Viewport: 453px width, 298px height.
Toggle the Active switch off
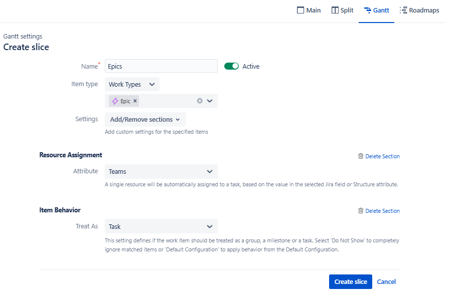point(231,66)
